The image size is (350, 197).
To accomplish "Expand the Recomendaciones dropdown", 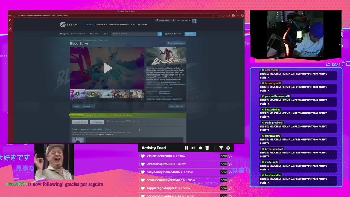I will click(79, 34).
